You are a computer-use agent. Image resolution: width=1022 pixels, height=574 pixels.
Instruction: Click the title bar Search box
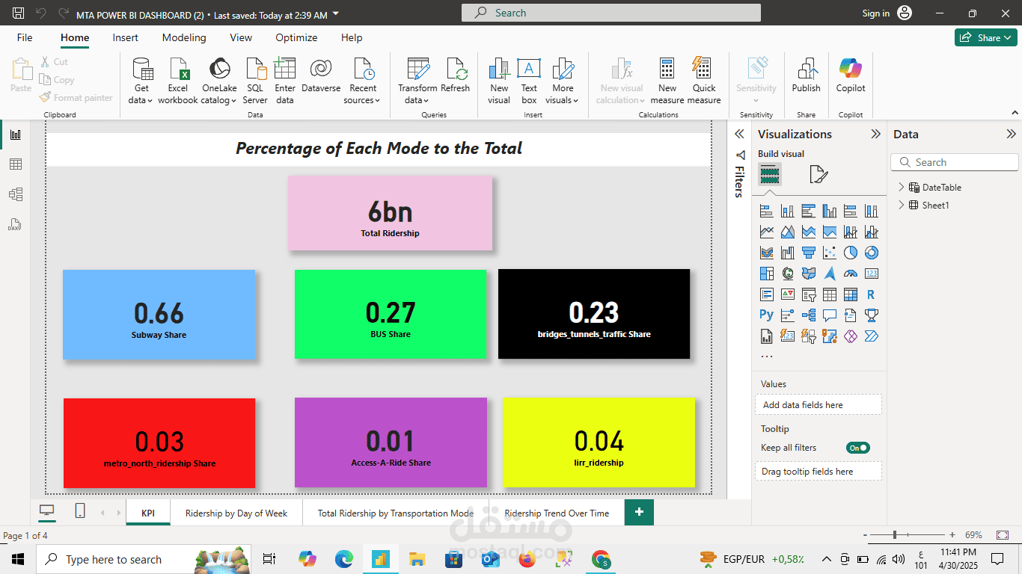(x=611, y=13)
